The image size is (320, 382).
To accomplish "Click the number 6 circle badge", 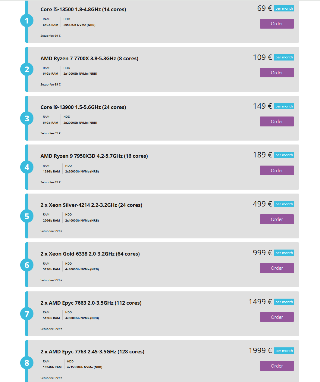I will coord(27,265).
